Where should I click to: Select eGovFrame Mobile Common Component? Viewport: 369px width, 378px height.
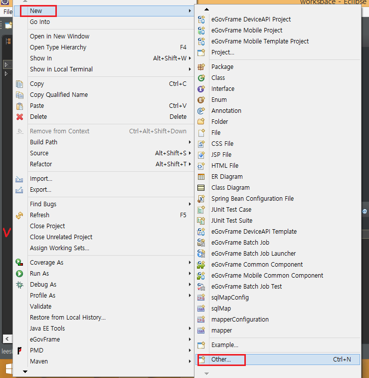click(278, 276)
